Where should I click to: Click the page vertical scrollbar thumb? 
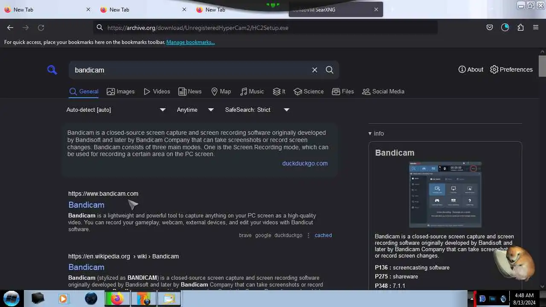[x=542, y=66]
